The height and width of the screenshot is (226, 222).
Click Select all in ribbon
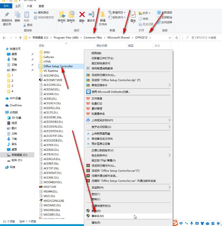[165, 12]
